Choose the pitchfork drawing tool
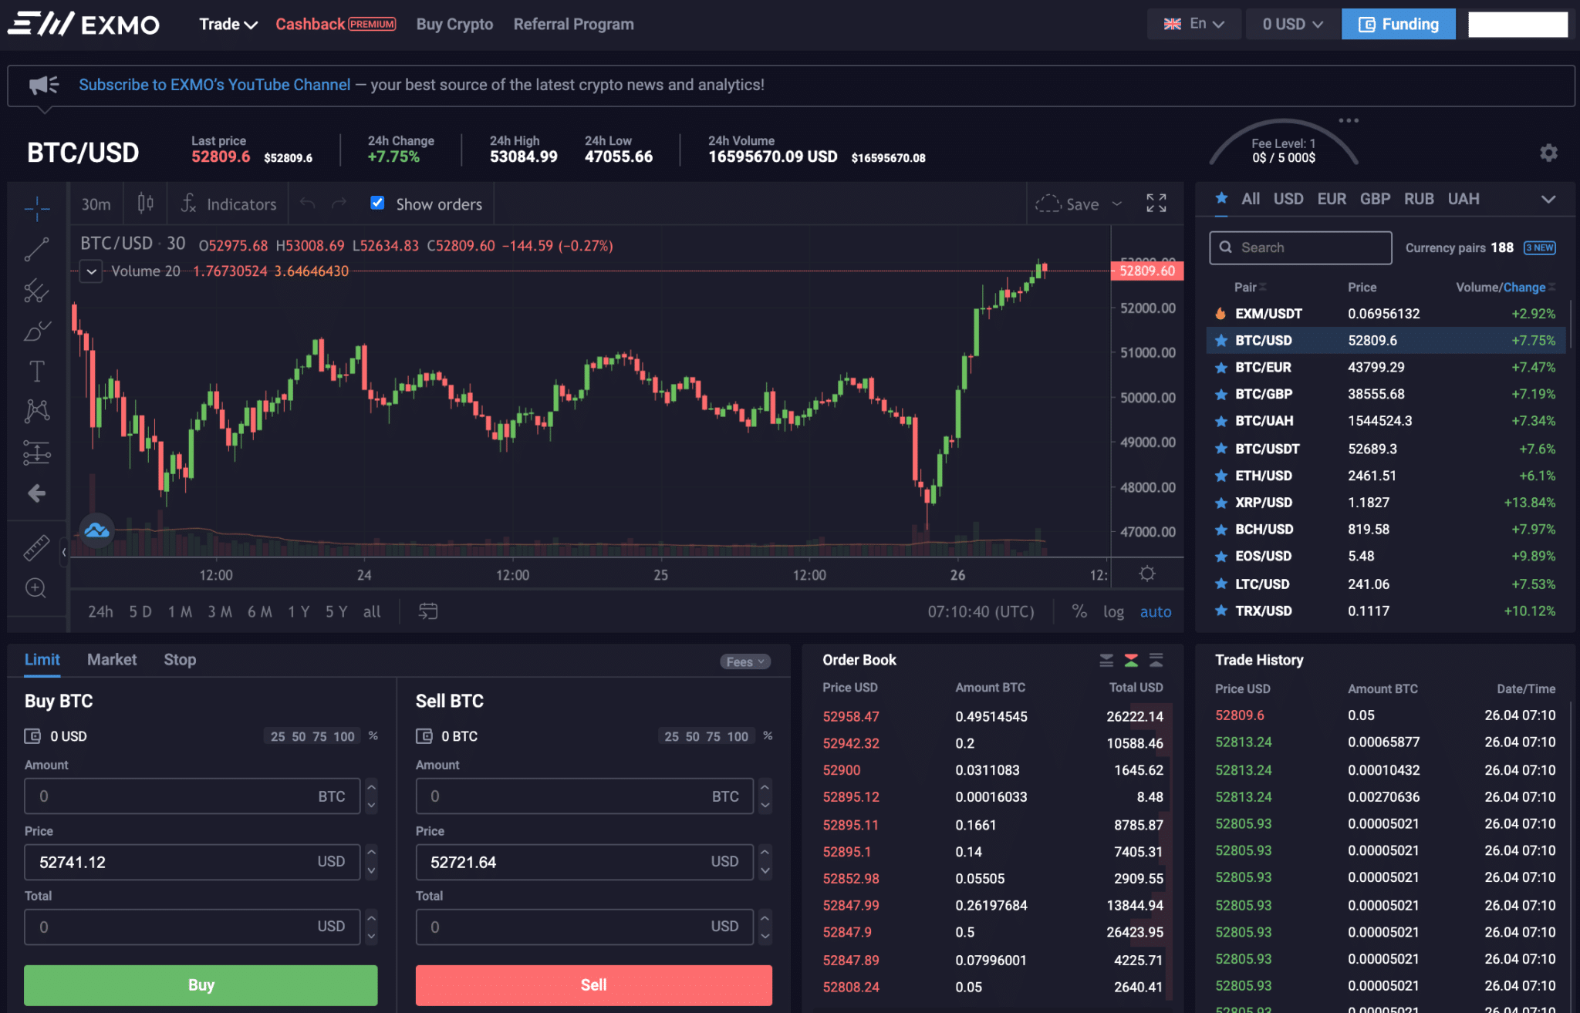 click(36, 290)
